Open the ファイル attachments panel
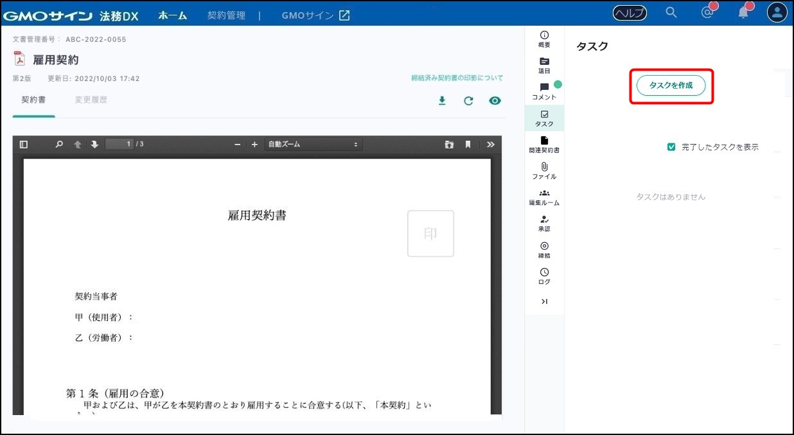 pos(544,170)
